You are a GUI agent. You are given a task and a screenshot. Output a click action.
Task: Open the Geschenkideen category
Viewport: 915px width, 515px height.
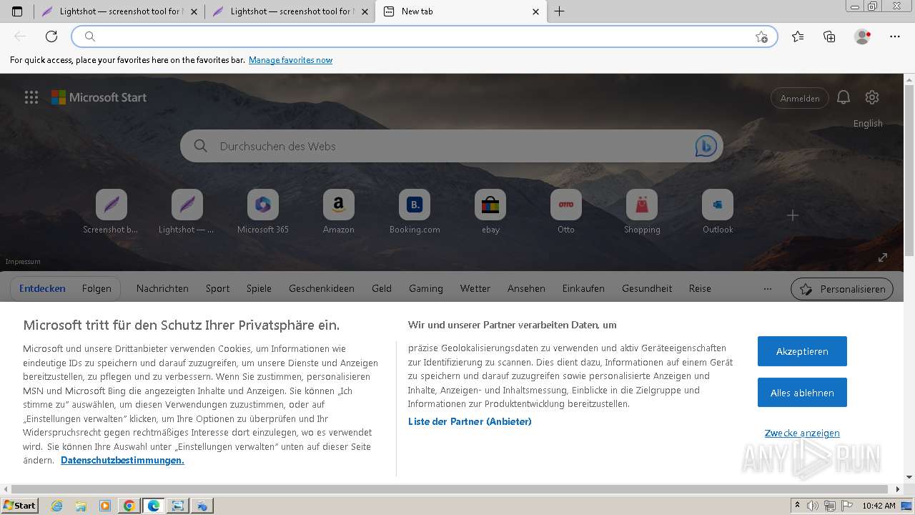(322, 289)
